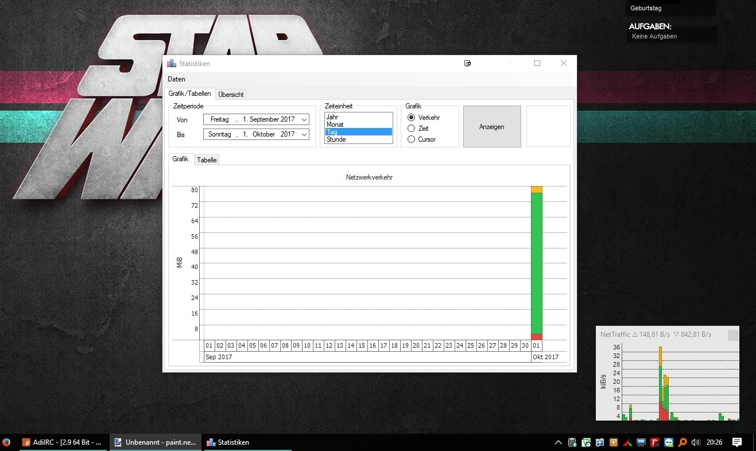Open the TeamViewer tray icon

tap(669, 442)
